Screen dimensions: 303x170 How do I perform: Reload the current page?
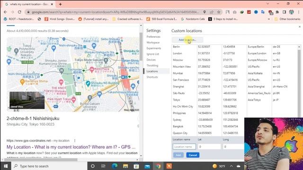(x=19, y=12)
